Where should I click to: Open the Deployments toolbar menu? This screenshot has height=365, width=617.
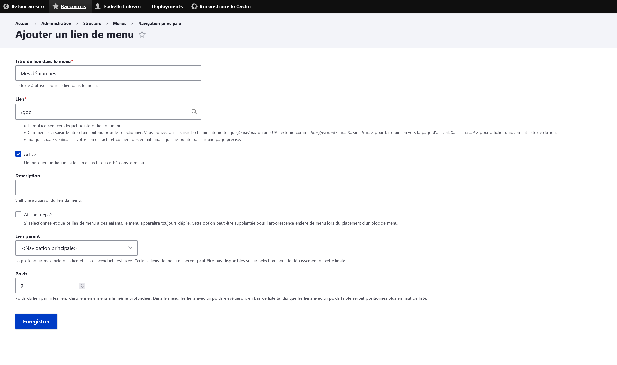coord(167,6)
